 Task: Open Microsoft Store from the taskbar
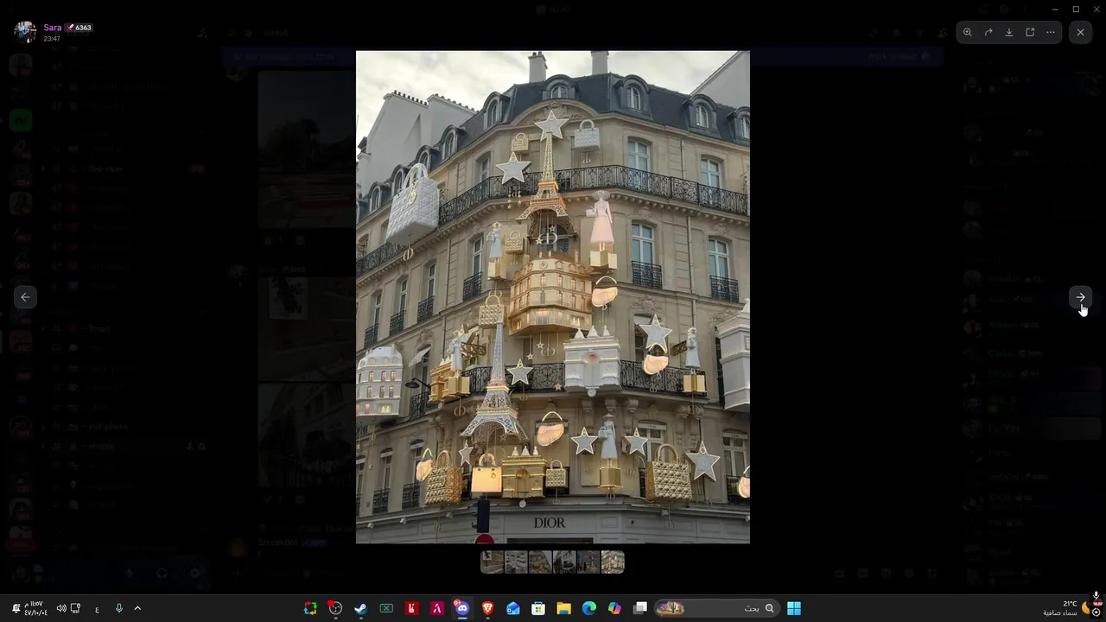click(538, 608)
